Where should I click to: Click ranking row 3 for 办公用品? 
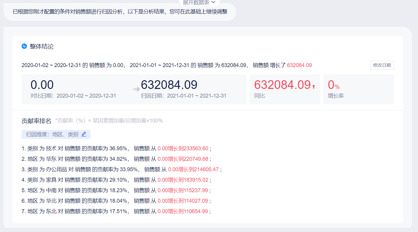click(x=121, y=169)
